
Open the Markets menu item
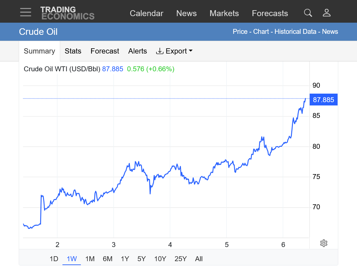pyautogui.click(x=224, y=13)
